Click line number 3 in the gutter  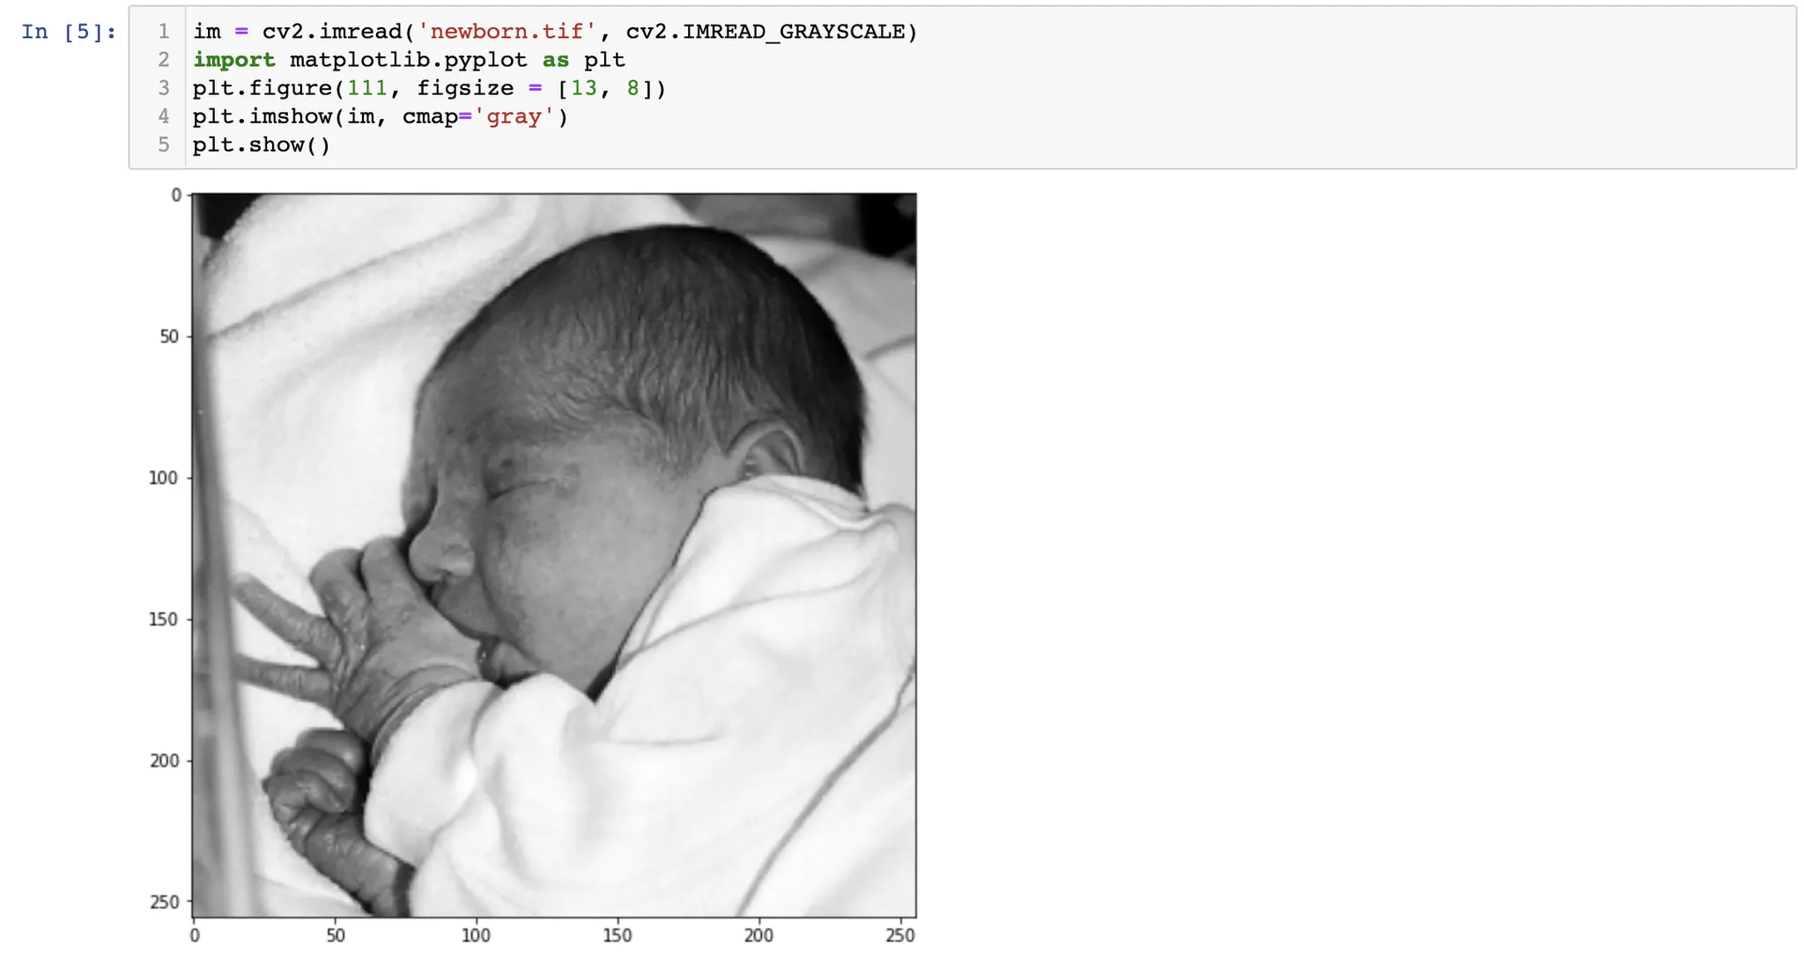[x=164, y=88]
